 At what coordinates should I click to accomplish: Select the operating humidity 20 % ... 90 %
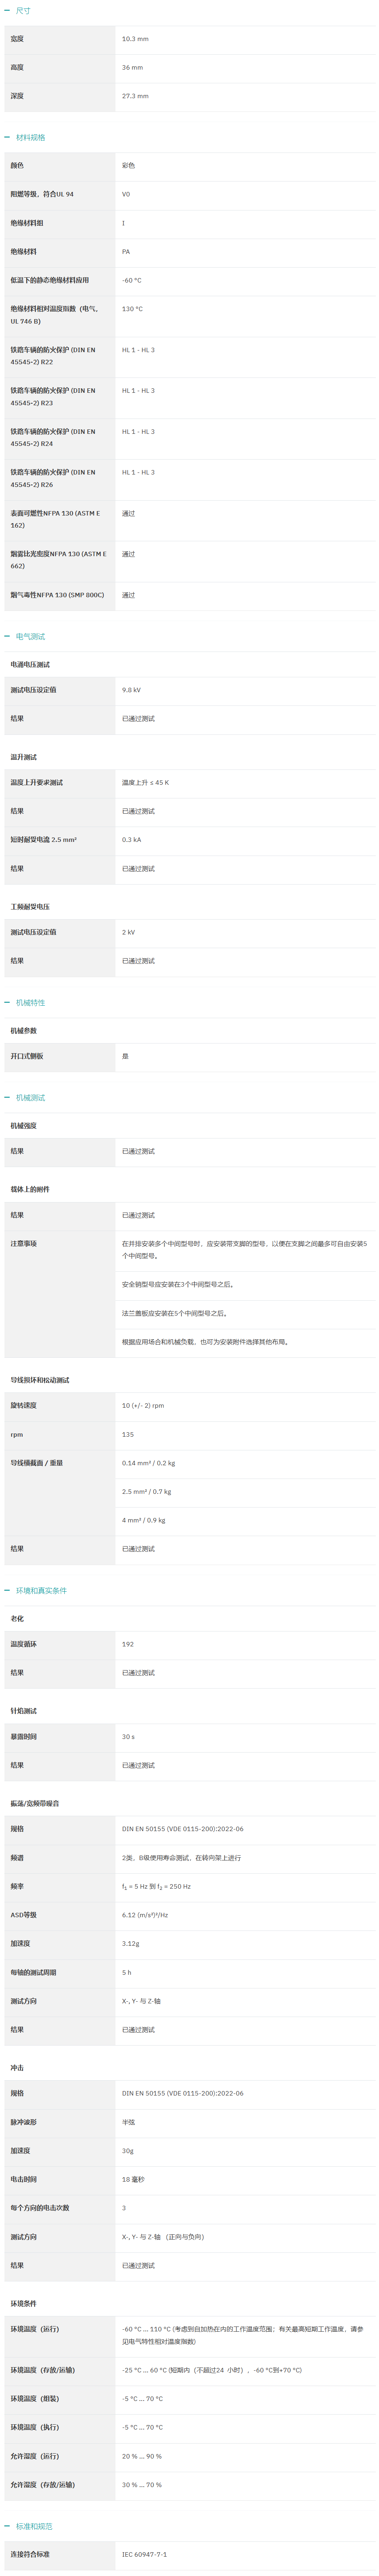(142, 2456)
